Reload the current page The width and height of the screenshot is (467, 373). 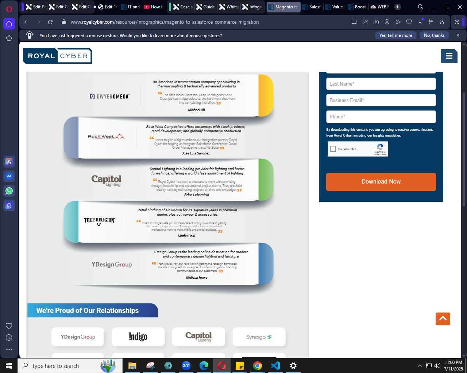50,22
